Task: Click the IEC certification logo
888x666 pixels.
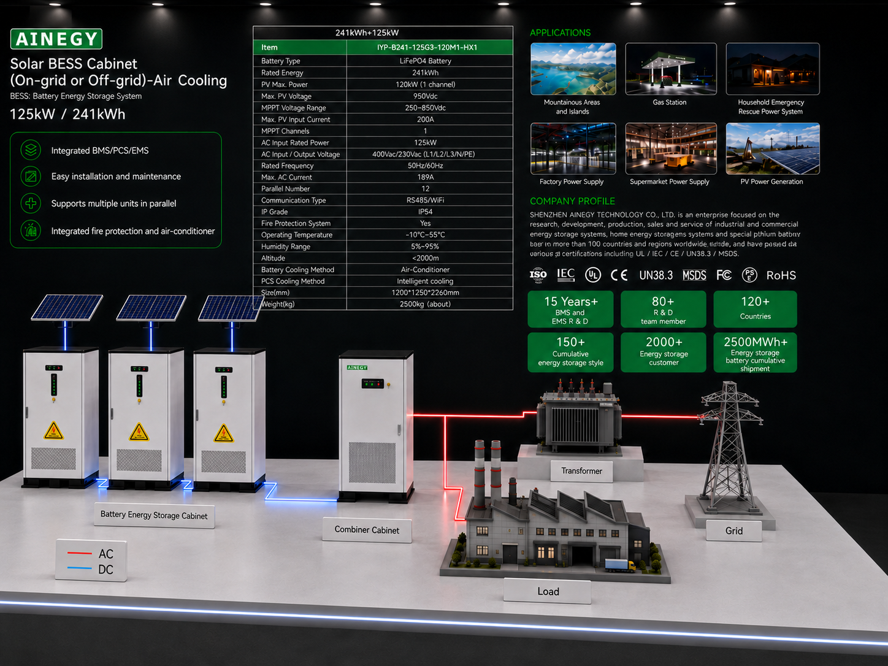Action: pyautogui.click(x=566, y=275)
